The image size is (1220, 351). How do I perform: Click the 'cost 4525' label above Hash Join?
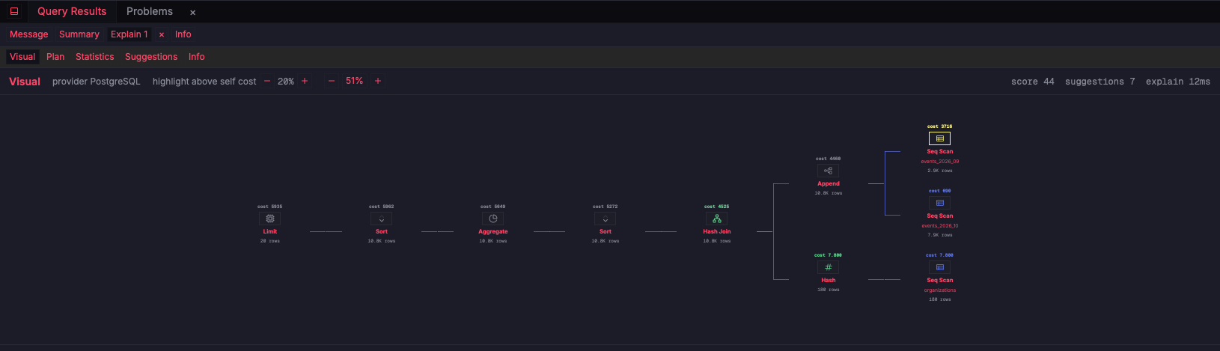pyautogui.click(x=717, y=207)
